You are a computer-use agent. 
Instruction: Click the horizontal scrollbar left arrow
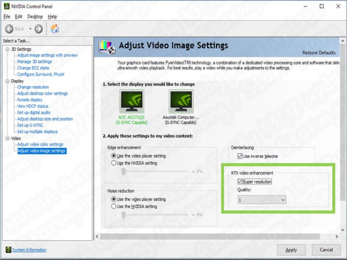[x=97, y=236]
